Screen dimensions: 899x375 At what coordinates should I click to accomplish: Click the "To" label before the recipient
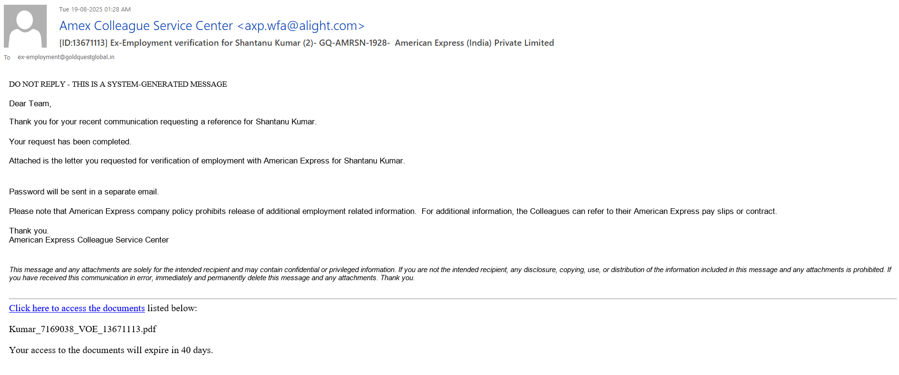tap(7, 58)
